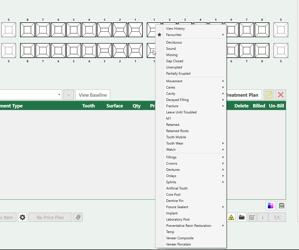
Task: Open the black folder icon button
Action: tap(242, 217)
